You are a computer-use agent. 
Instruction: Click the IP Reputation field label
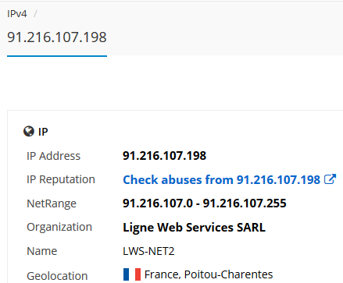pos(61,179)
